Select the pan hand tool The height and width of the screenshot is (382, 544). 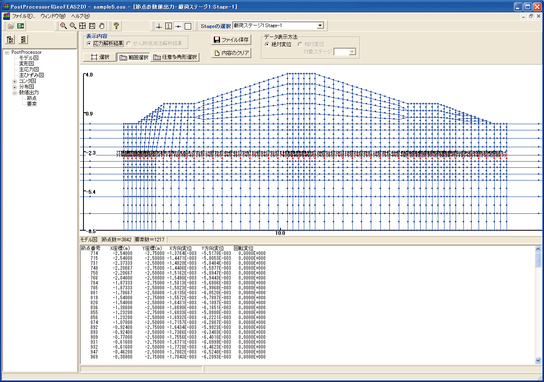(x=102, y=26)
